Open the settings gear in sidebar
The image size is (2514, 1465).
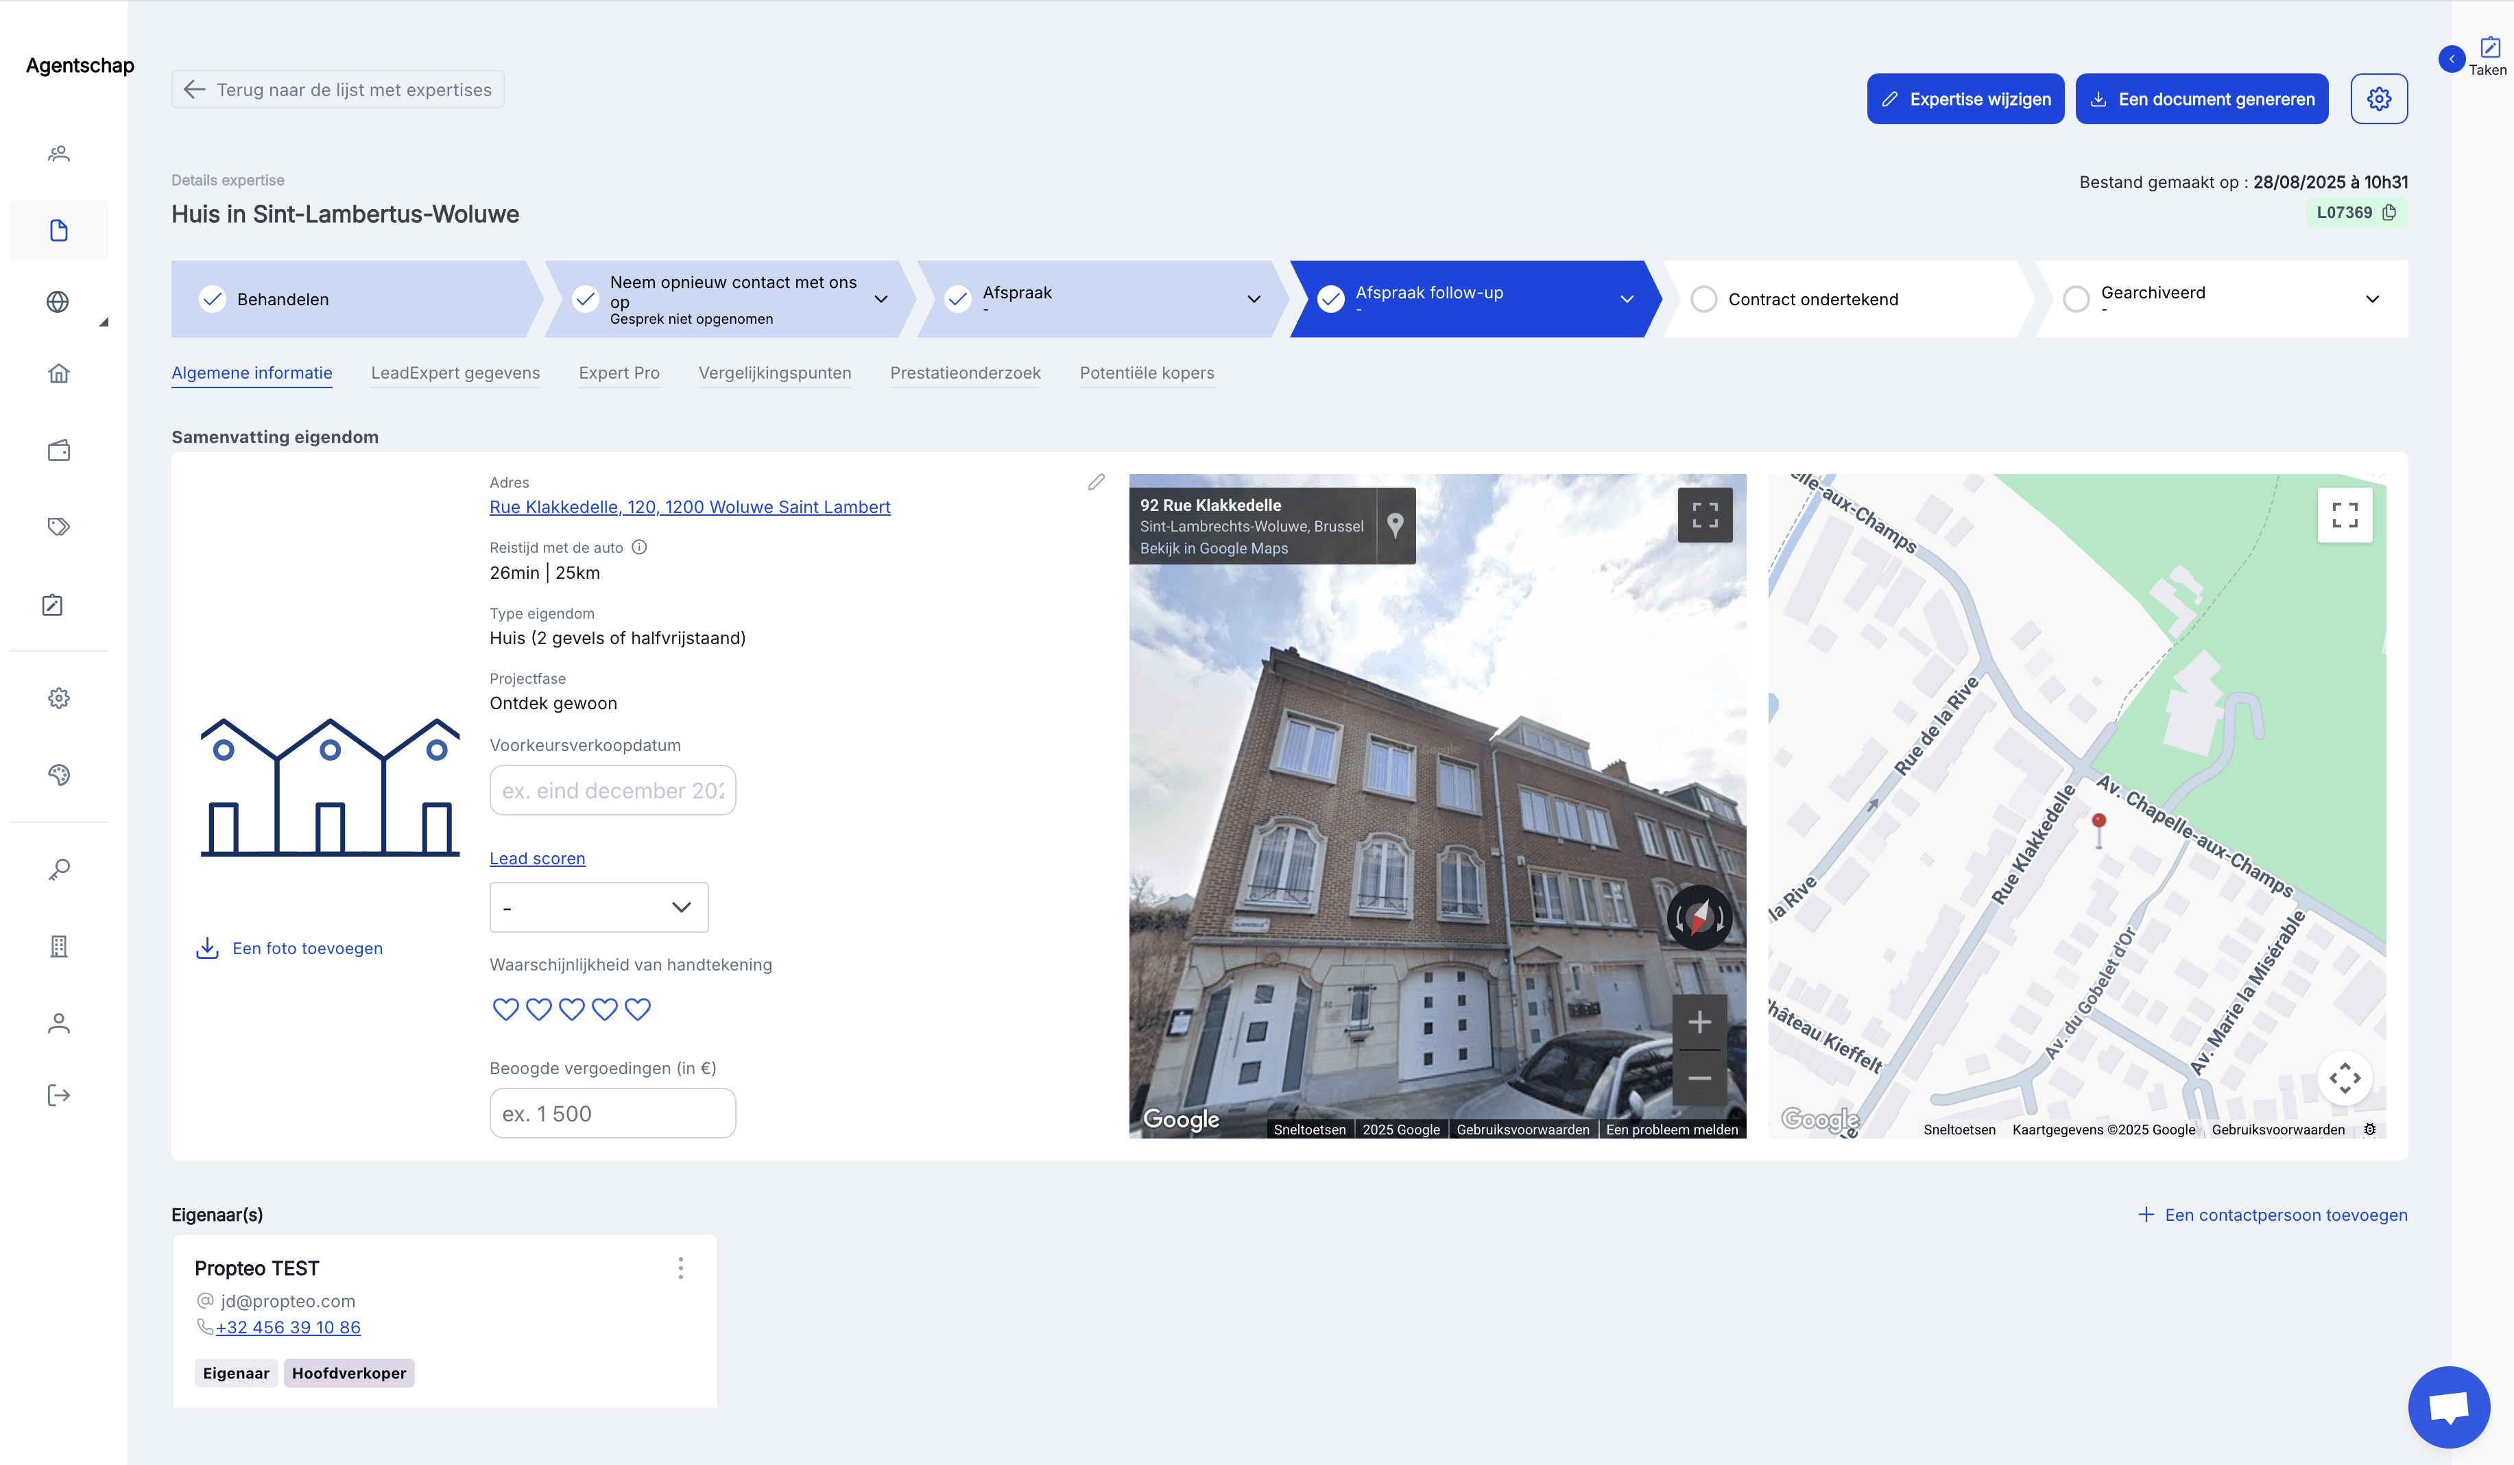(x=59, y=699)
